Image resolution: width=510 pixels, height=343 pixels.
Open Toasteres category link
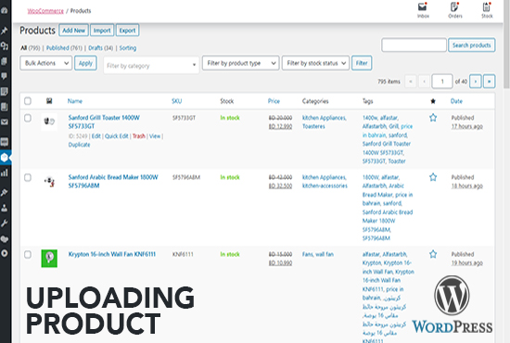[313, 126]
